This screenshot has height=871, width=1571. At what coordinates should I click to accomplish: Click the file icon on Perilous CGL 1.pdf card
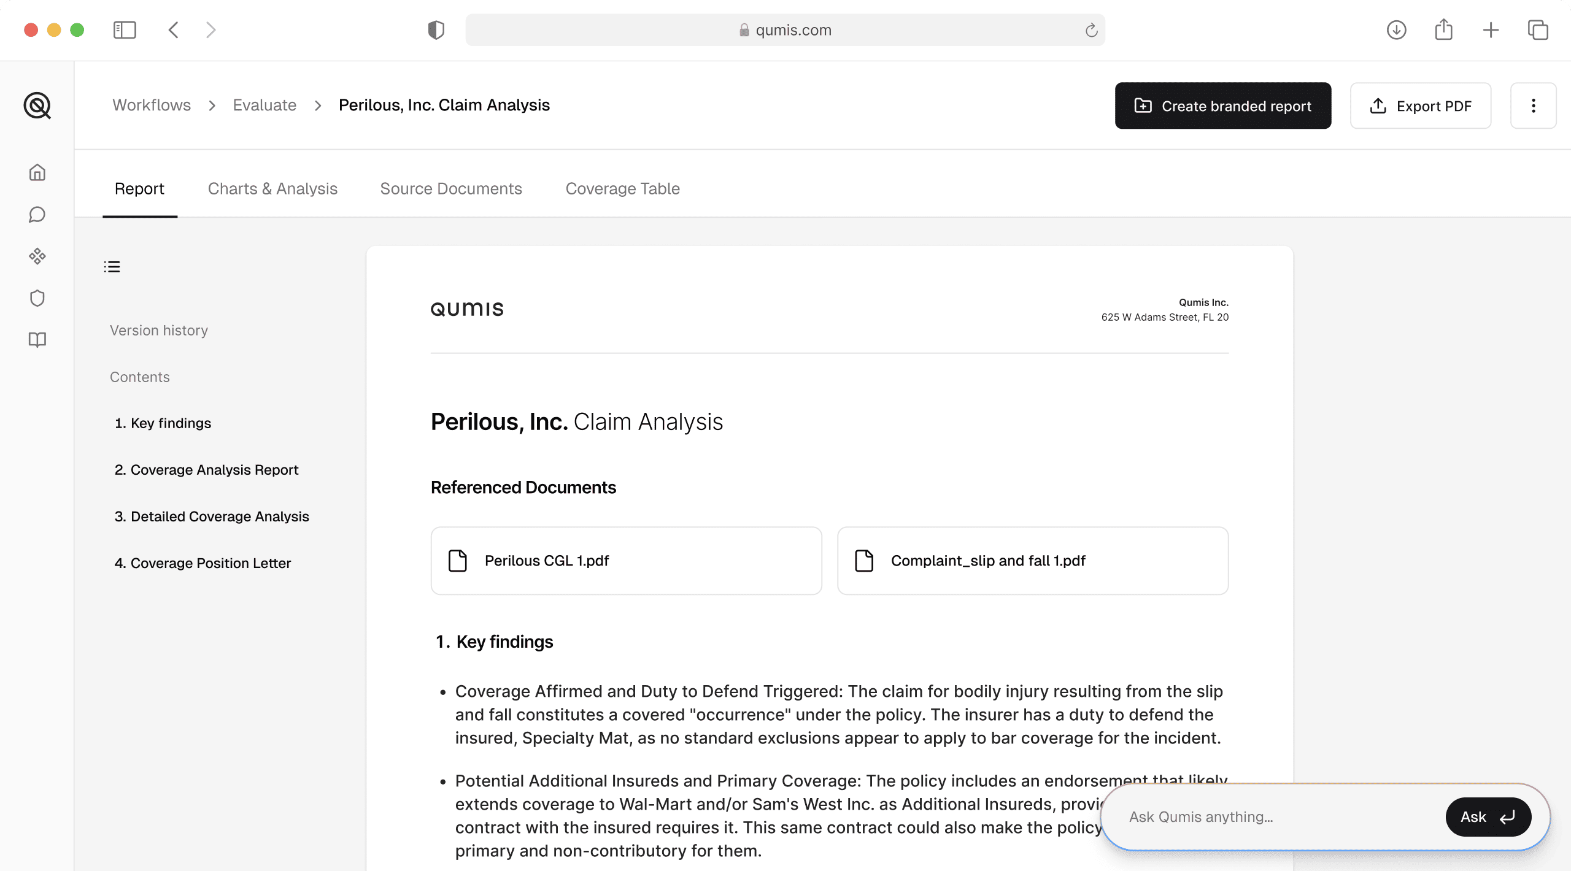coord(457,560)
